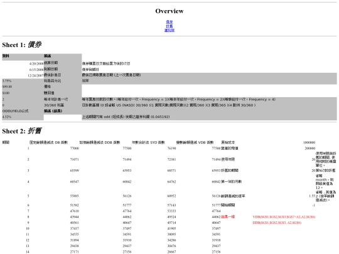
Task: Select the 57143 cell
Action: pyautogui.click(x=171, y=205)
